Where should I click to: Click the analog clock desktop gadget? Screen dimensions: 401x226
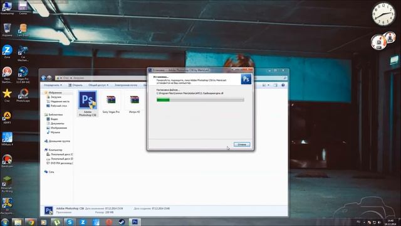click(383, 14)
